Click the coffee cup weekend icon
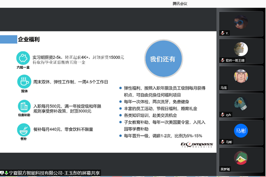 [24, 82]
